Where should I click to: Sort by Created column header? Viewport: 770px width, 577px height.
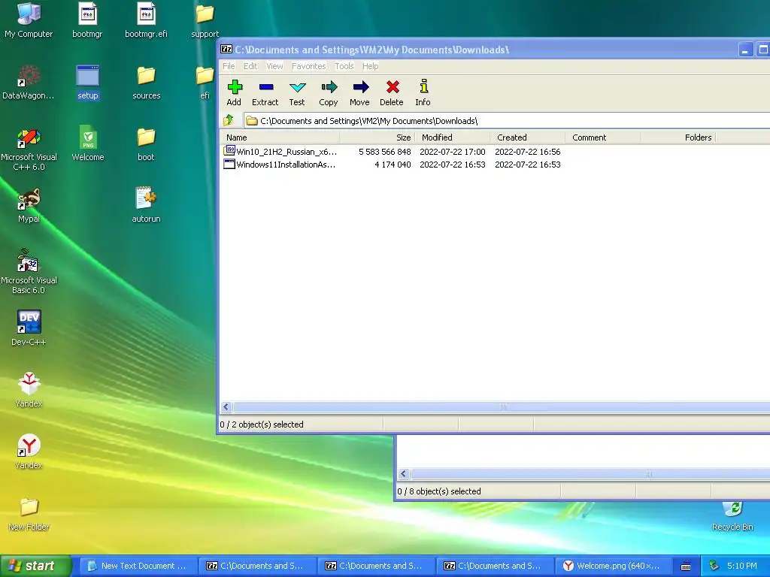point(528,137)
